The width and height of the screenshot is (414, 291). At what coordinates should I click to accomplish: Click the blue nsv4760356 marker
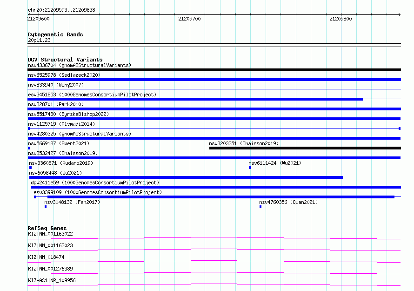tap(260, 207)
